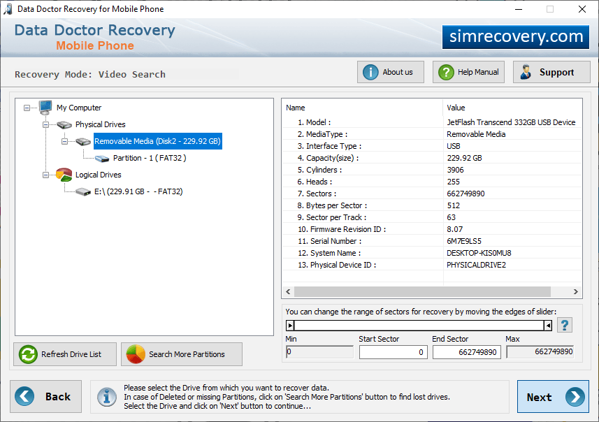Click the green Refresh Drive List icon
This screenshot has height=422, width=599.
[28, 354]
